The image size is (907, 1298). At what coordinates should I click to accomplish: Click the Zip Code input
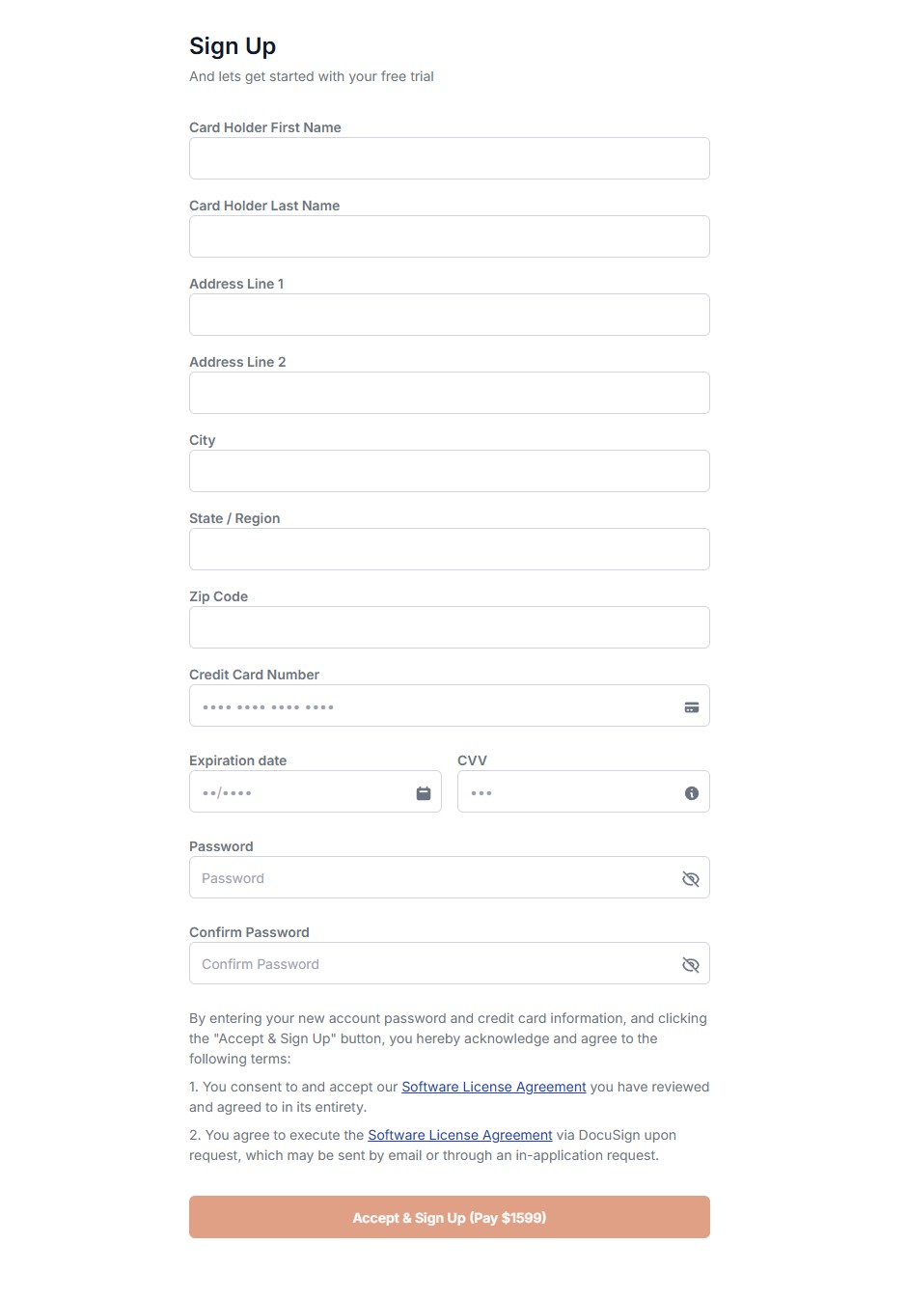[450, 627]
